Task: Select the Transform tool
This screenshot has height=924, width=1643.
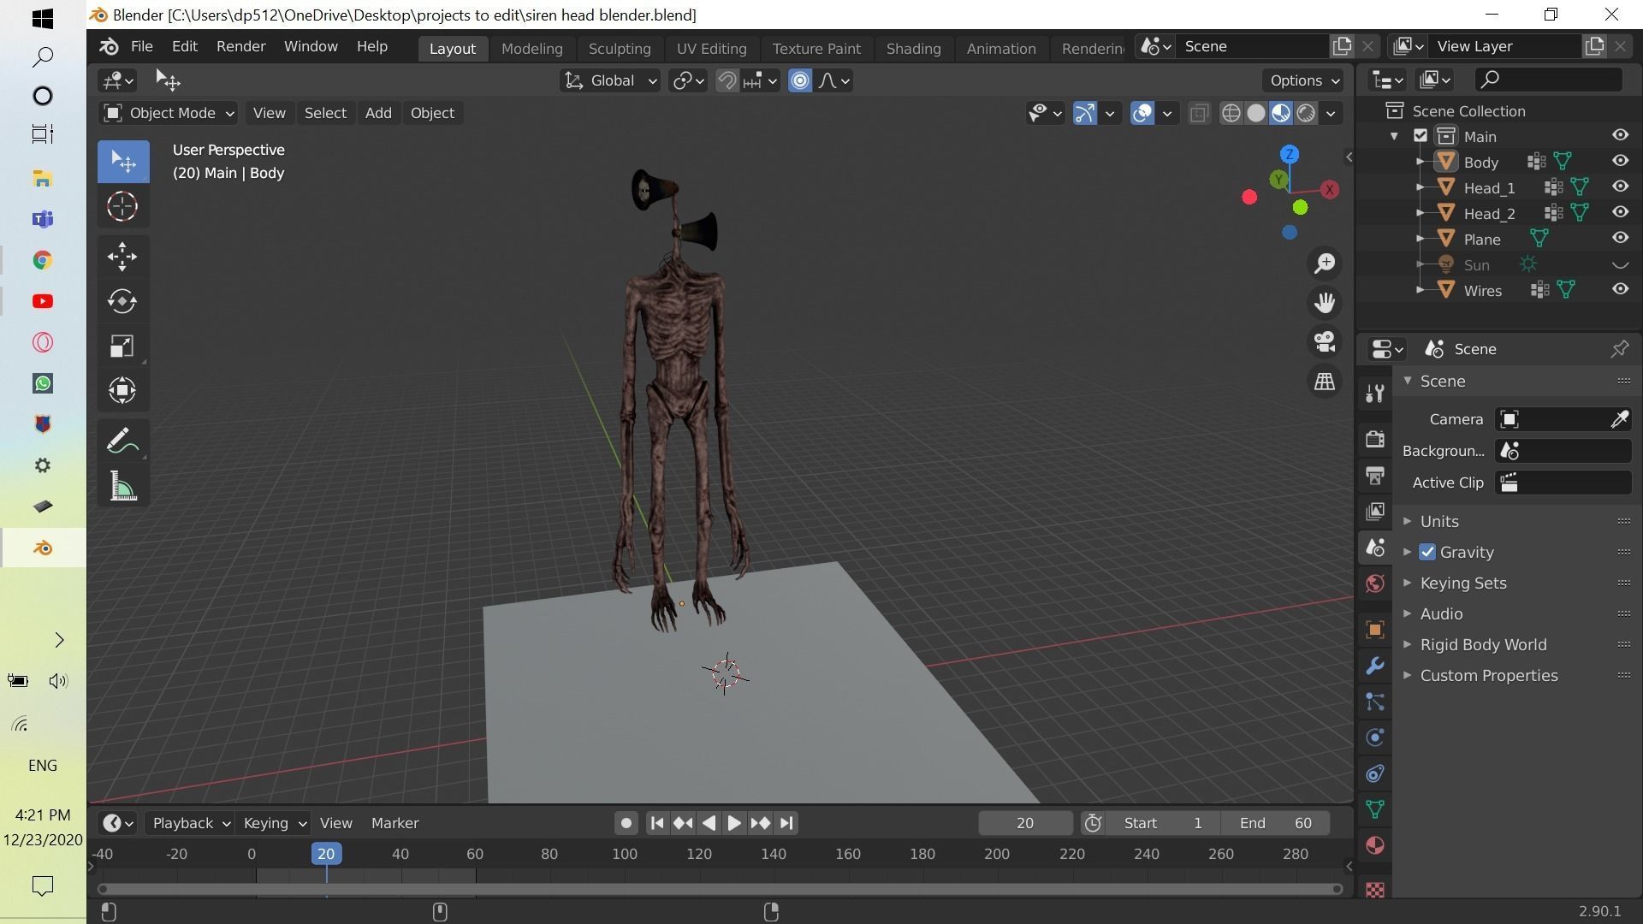Action: [x=122, y=390]
